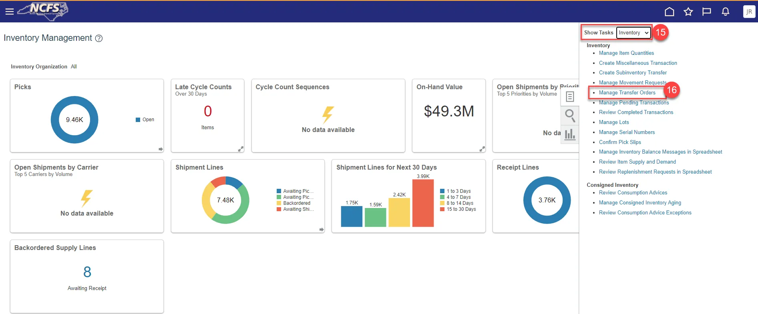The height and width of the screenshot is (314, 758).
Task: Expand the Show Tasks Inventory dropdown
Action: click(633, 33)
